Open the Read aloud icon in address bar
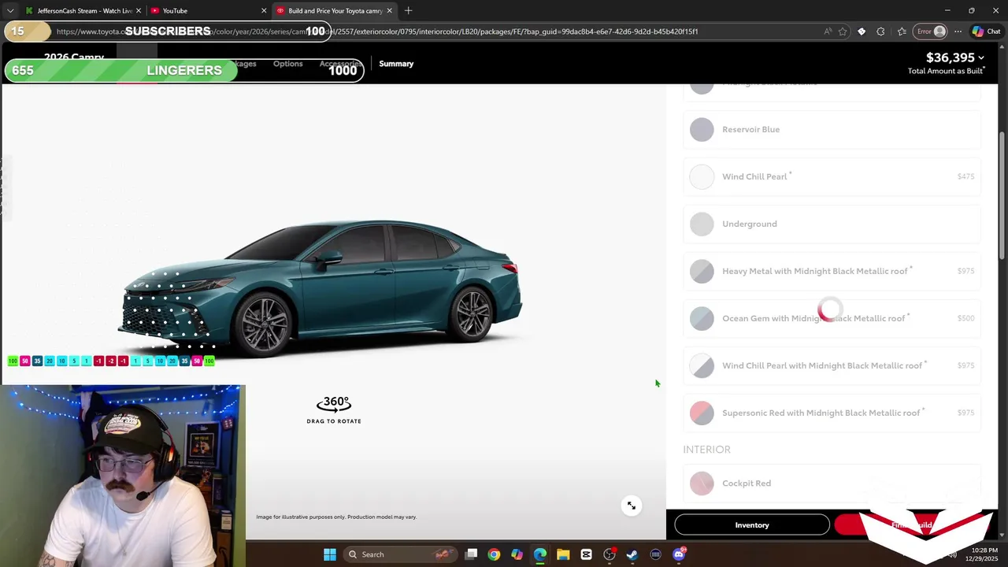Screen dimensions: 1008x567 coord(827,31)
